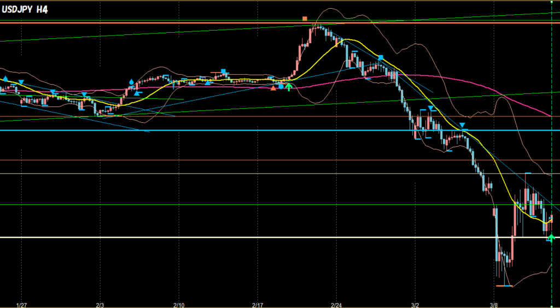Screen dimensions: 560x308
Task: Select the thick light-blue horizontal line
Action: tap(280, 131)
